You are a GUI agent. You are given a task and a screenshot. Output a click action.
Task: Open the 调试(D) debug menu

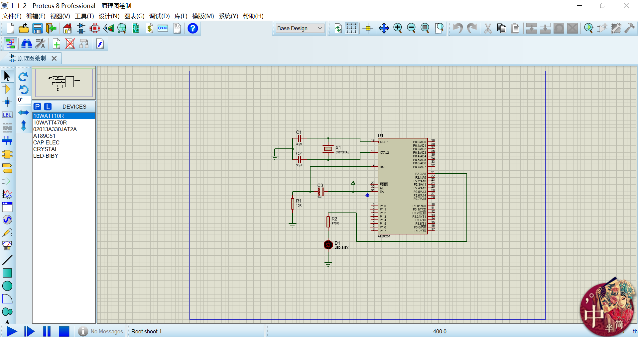[159, 16]
